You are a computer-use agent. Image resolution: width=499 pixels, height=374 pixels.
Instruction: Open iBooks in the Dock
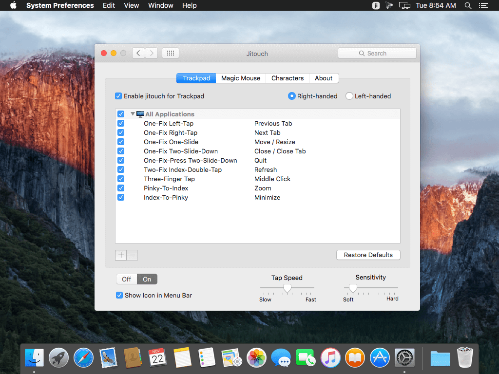(x=355, y=357)
